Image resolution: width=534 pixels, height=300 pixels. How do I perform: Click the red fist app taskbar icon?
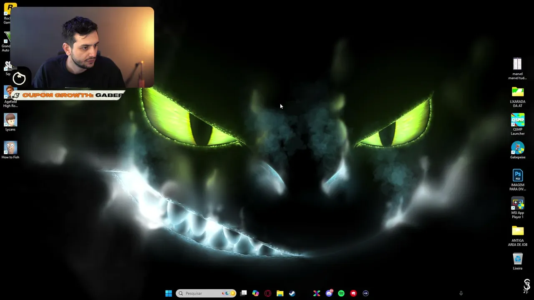(353, 293)
